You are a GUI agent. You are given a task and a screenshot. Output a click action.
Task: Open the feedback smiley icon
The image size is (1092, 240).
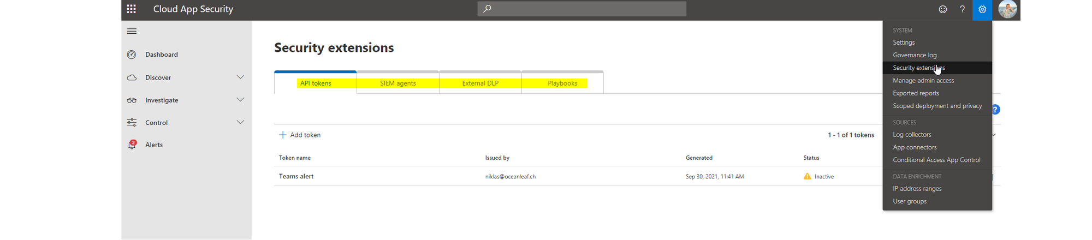(x=943, y=9)
